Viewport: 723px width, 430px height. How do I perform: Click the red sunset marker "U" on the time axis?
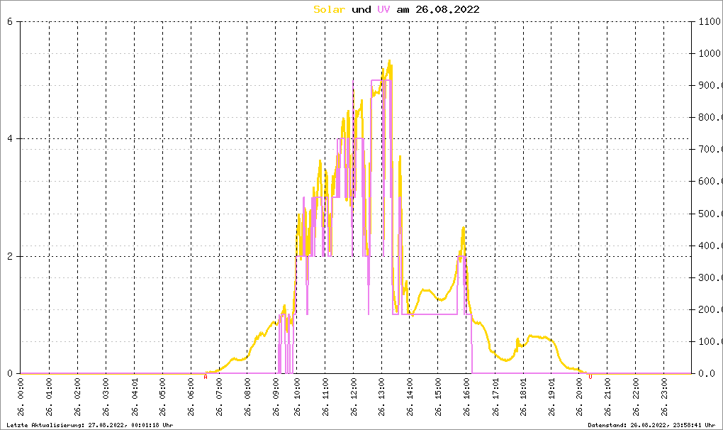590,377
